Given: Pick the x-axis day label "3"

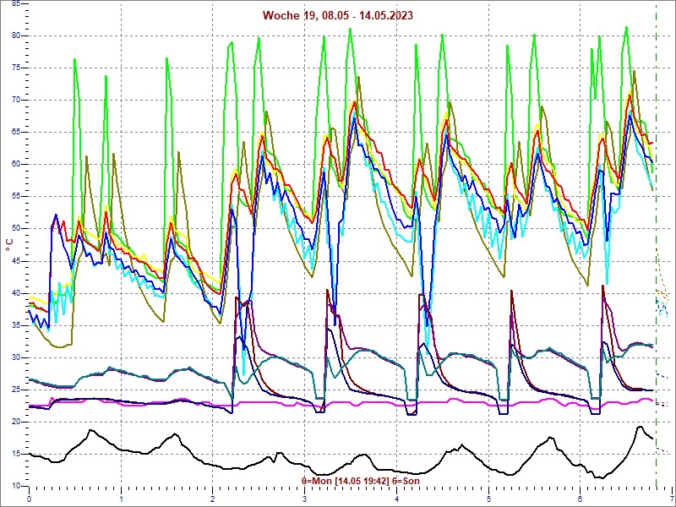Looking at the screenshot, I should coord(305,500).
